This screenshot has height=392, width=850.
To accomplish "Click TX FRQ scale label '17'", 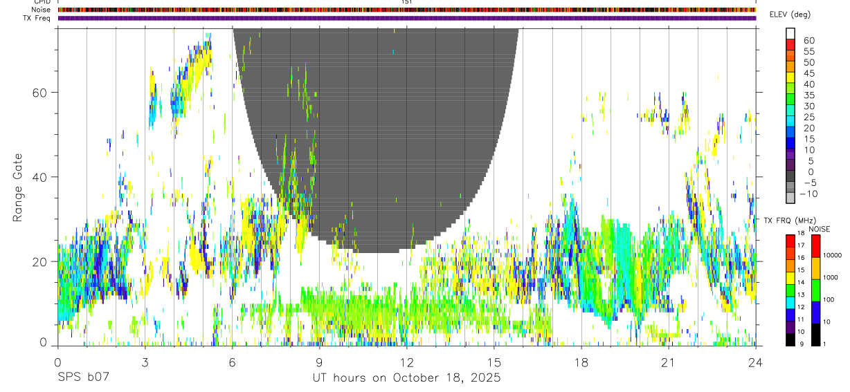I will click(x=801, y=245).
